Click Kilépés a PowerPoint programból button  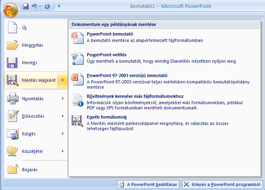click(x=222, y=184)
